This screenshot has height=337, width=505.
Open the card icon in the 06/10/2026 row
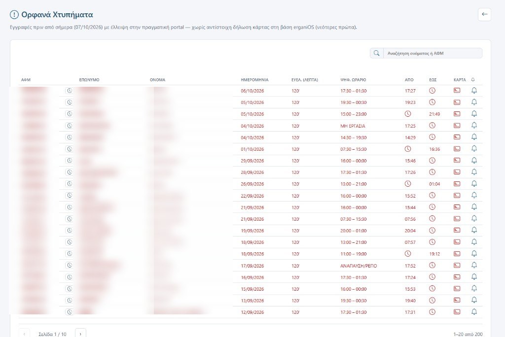coord(457,91)
